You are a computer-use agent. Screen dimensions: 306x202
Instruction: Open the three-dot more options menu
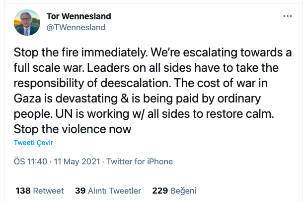288,16
